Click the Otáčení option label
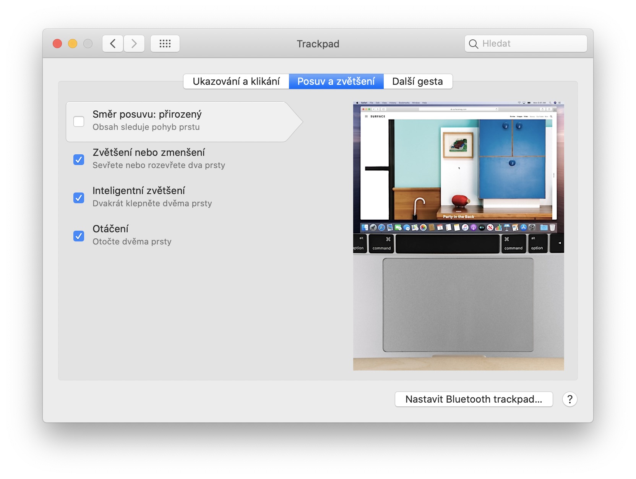This screenshot has height=479, width=636. click(x=110, y=229)
